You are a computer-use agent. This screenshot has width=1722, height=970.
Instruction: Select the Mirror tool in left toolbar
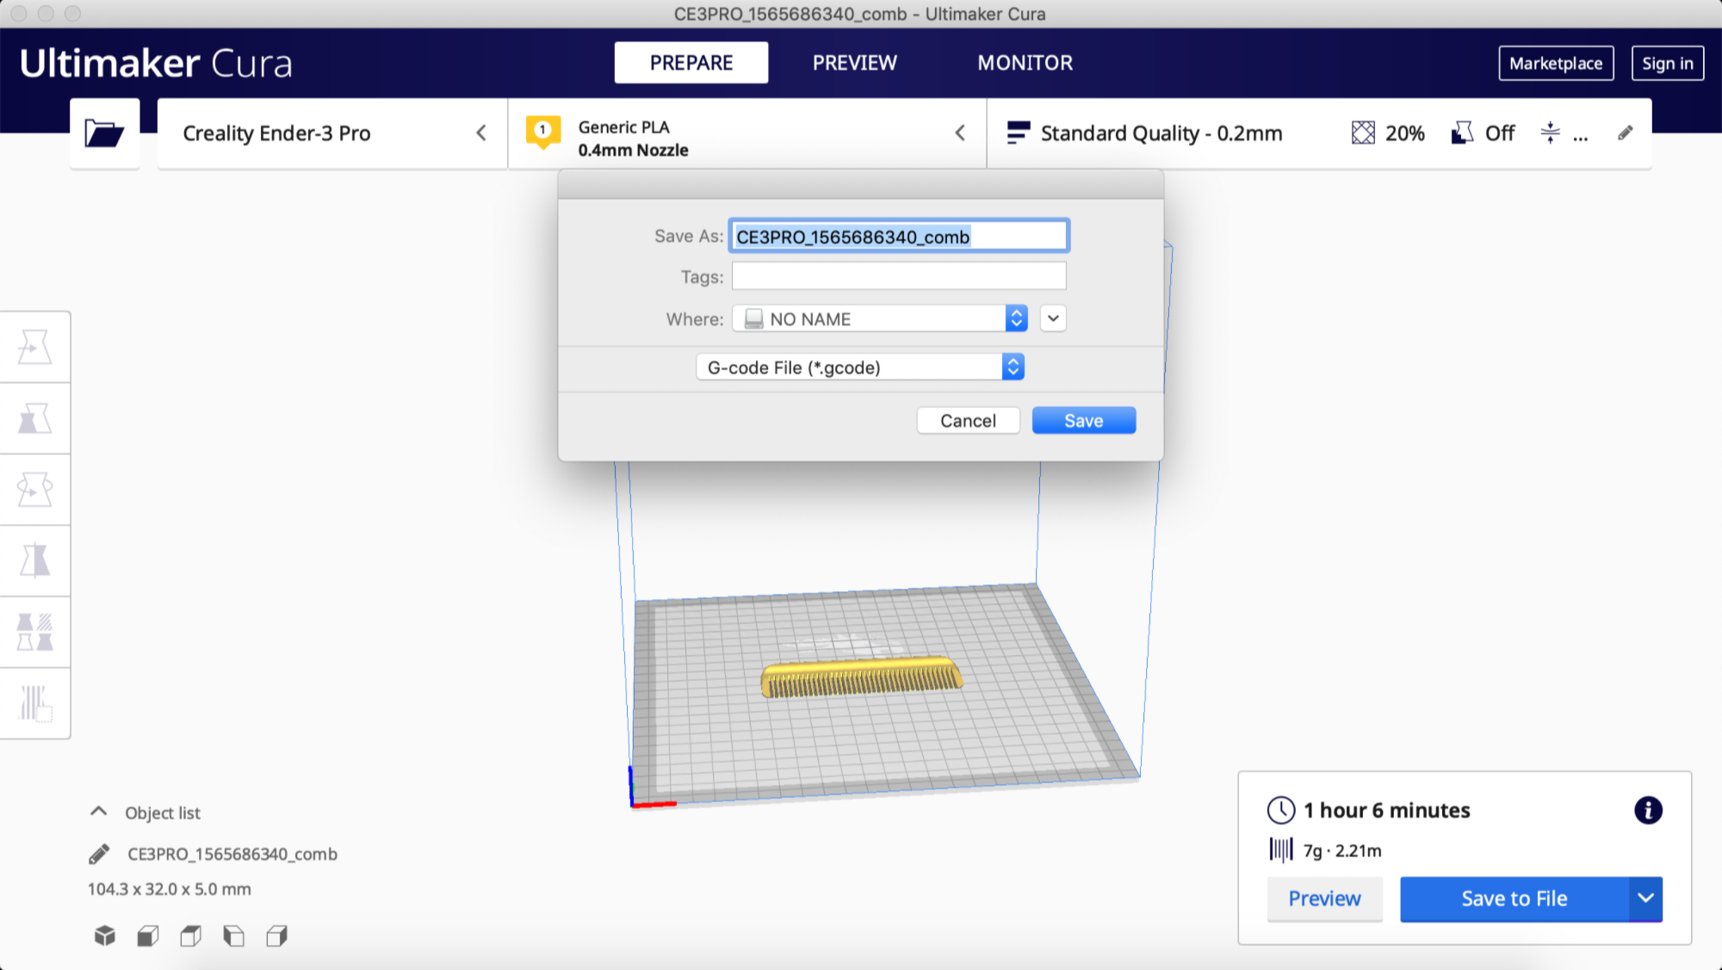pyautogui.click(x=34, y=561)
